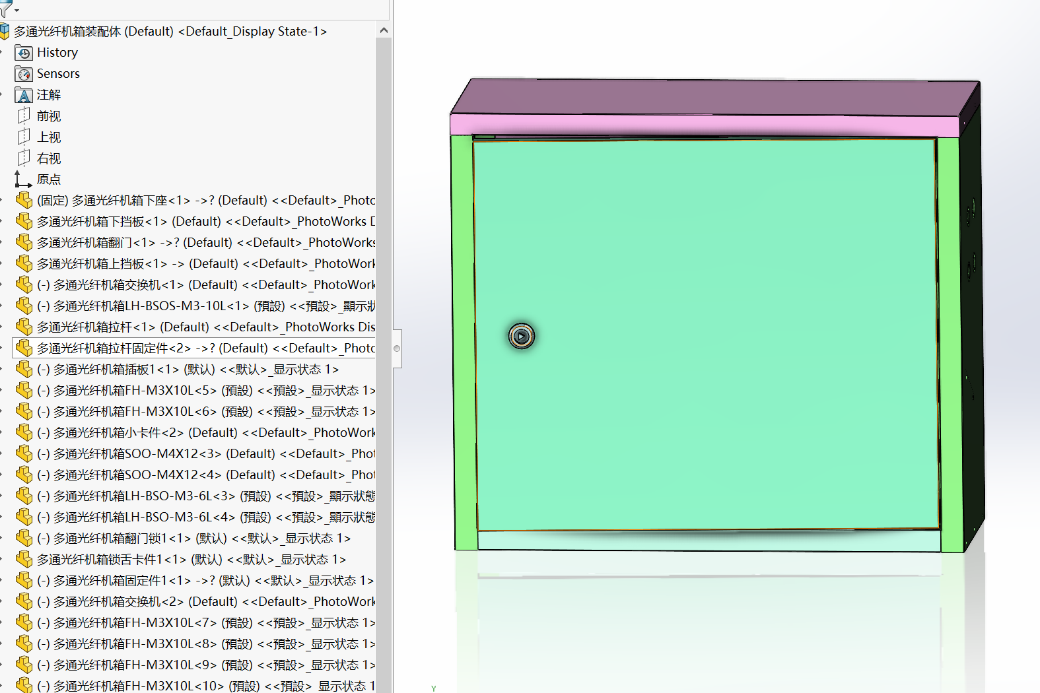This screenshot has width=1040, height=693.
Task: Select the 注解 annotations icon
Action: (24, 95)
